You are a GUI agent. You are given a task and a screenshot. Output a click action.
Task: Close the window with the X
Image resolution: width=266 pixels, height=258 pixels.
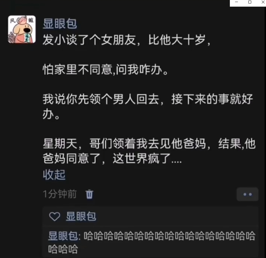[x=263, y=2]
